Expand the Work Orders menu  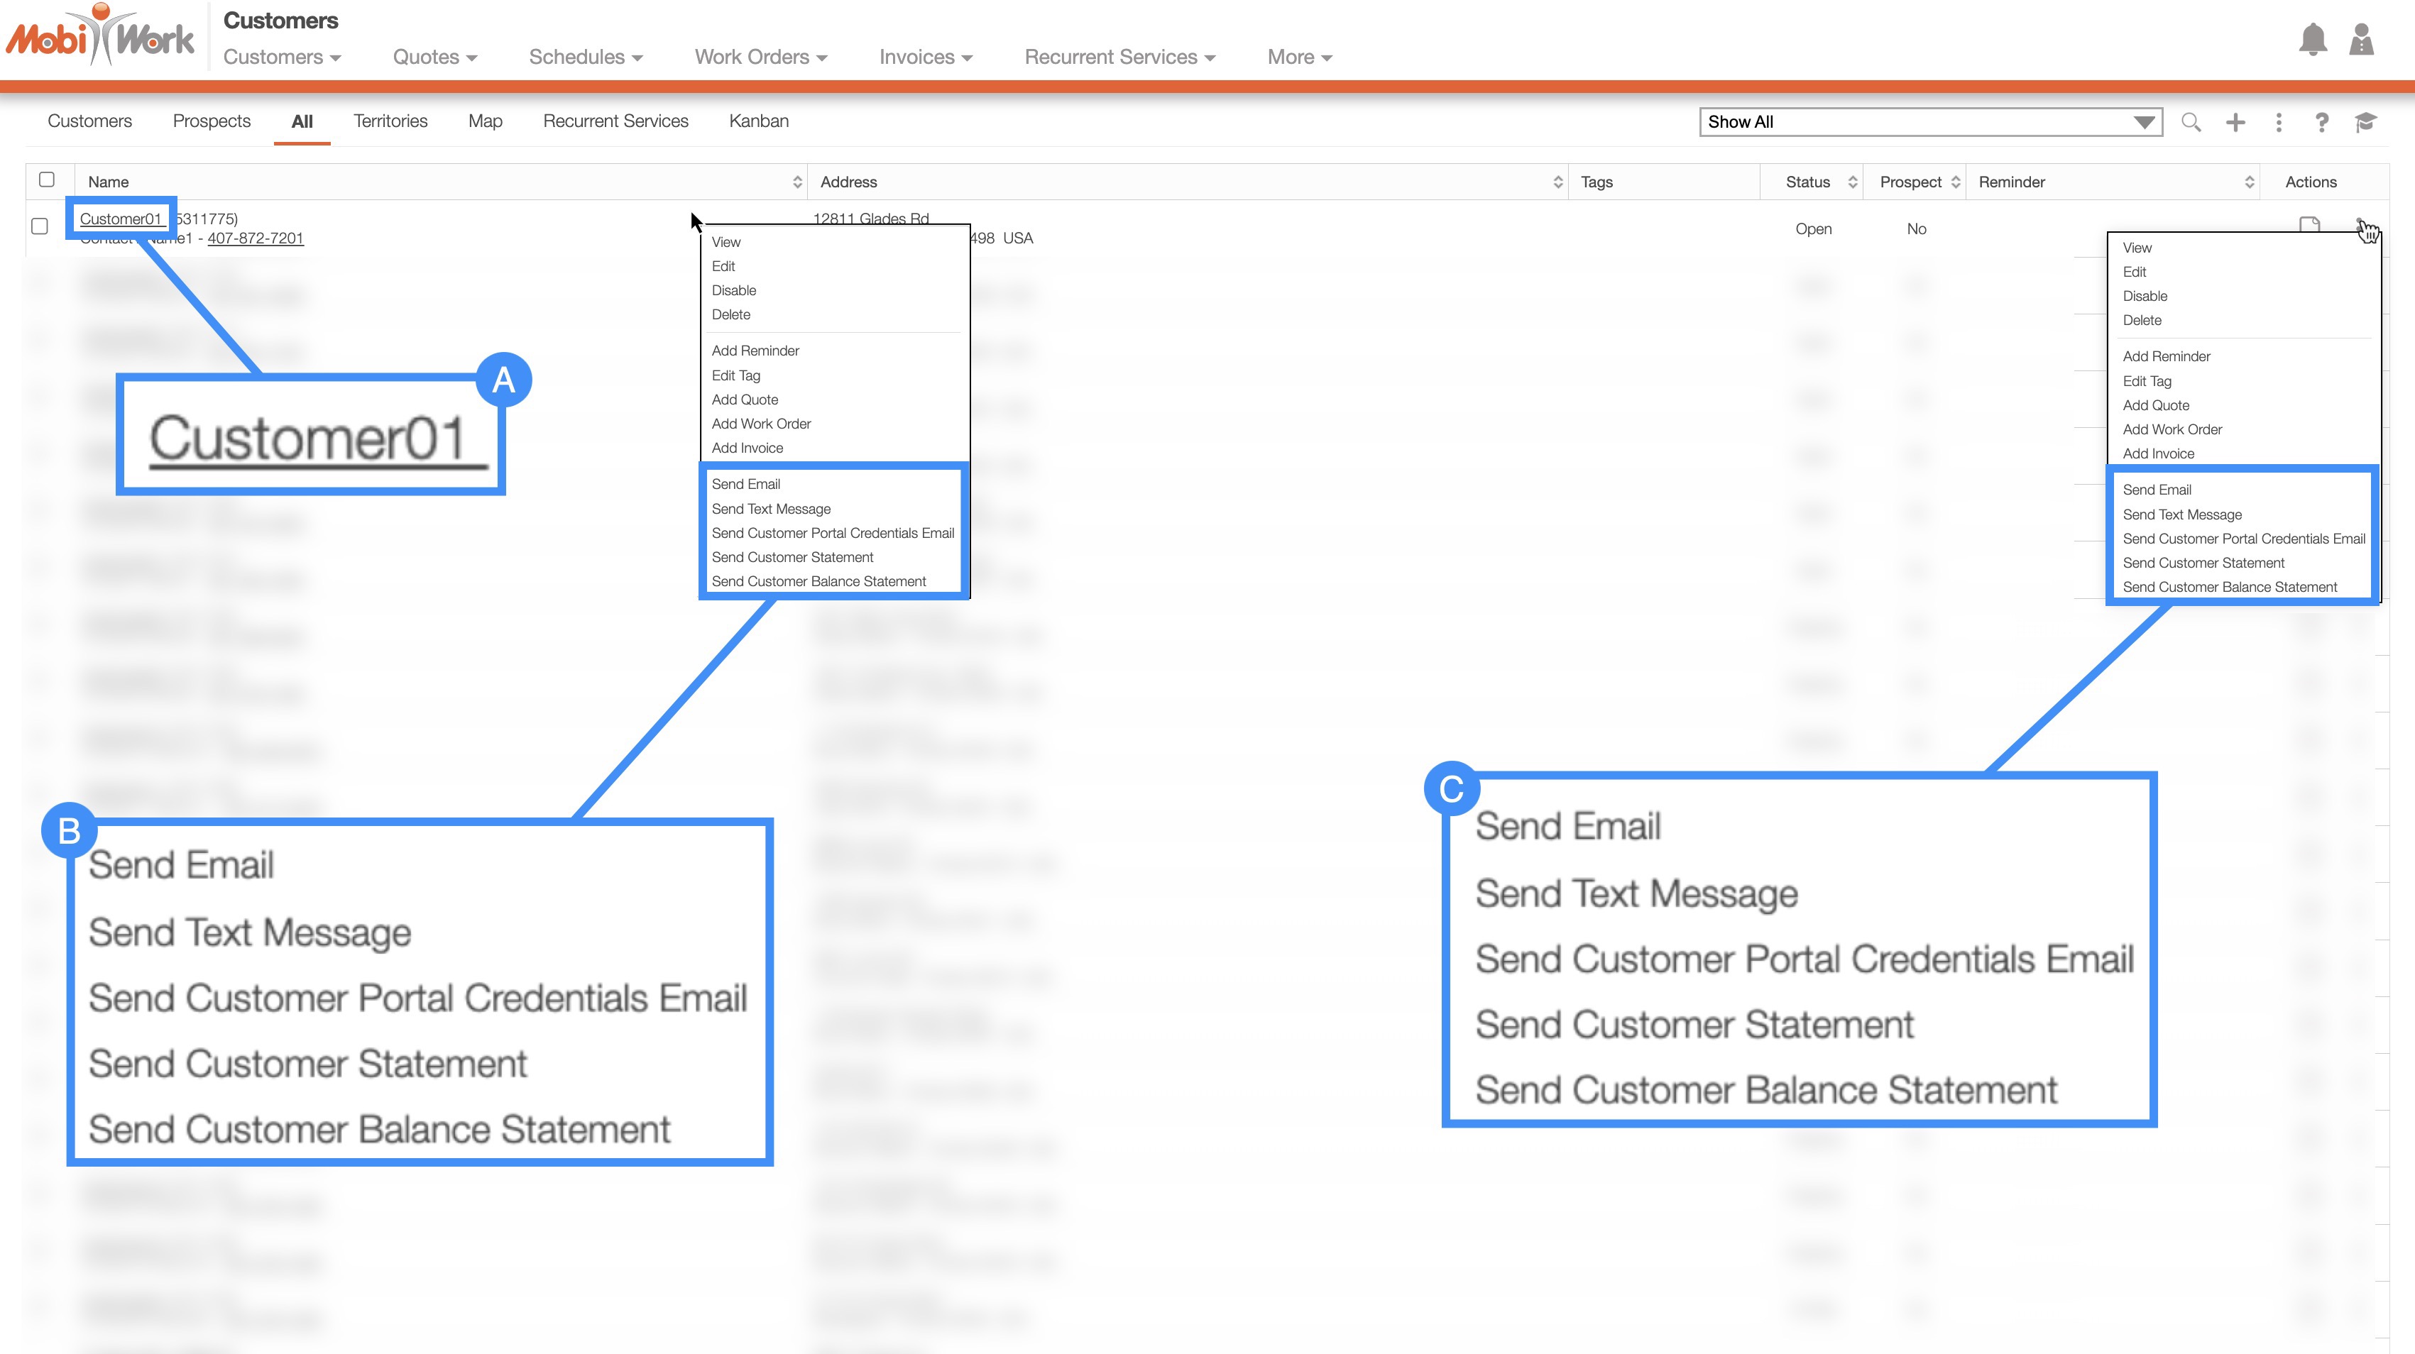pos(760,57)
